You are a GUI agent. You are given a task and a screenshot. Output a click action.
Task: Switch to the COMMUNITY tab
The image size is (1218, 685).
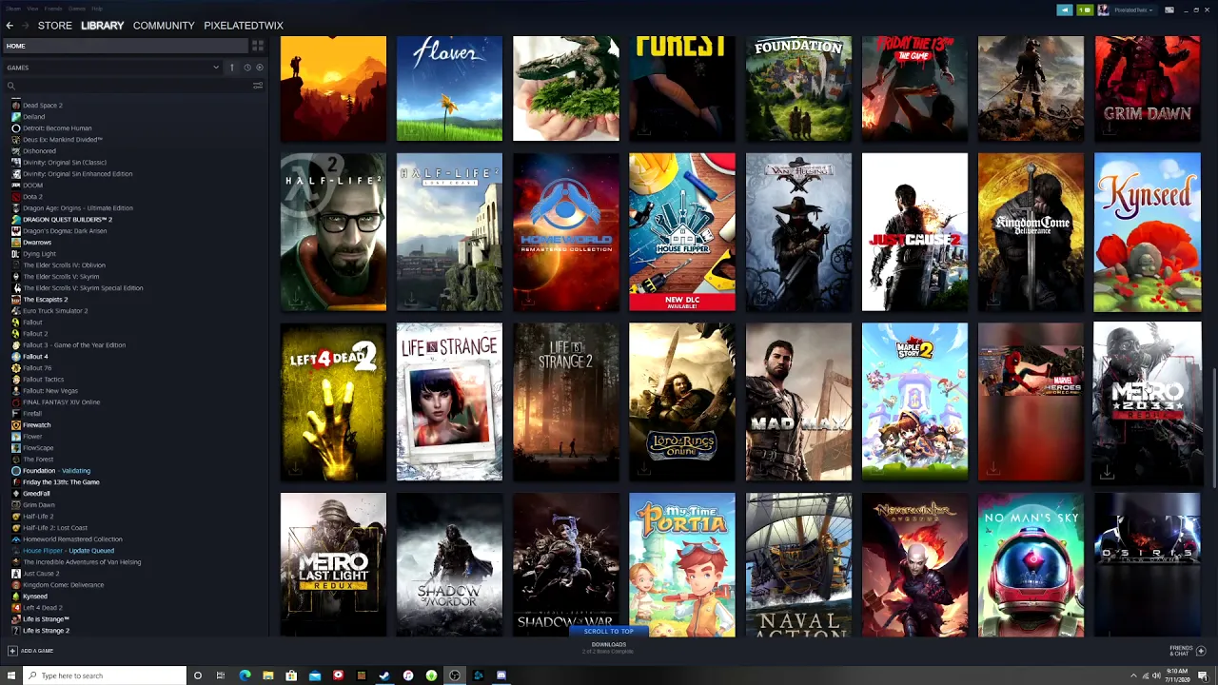click(x=164, y=26)
